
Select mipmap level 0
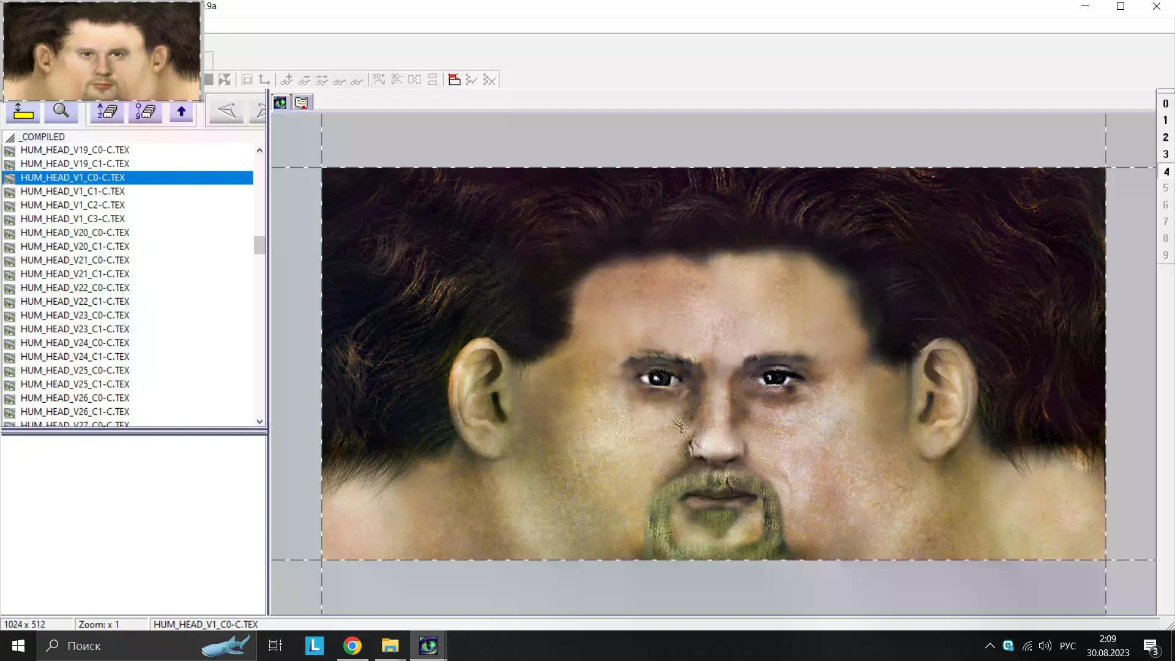(x=1165, y=104)
